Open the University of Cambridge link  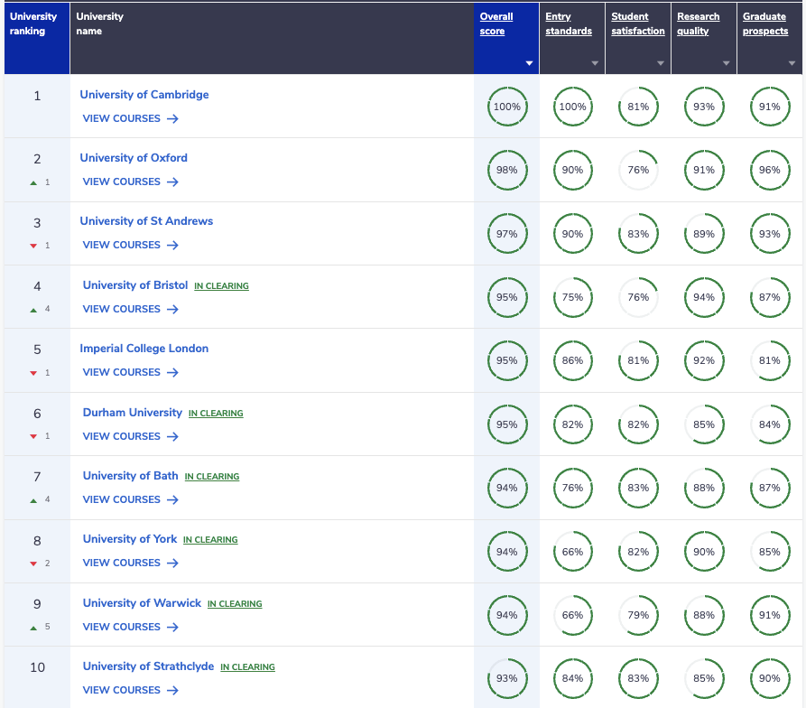[x=144, y=95]
